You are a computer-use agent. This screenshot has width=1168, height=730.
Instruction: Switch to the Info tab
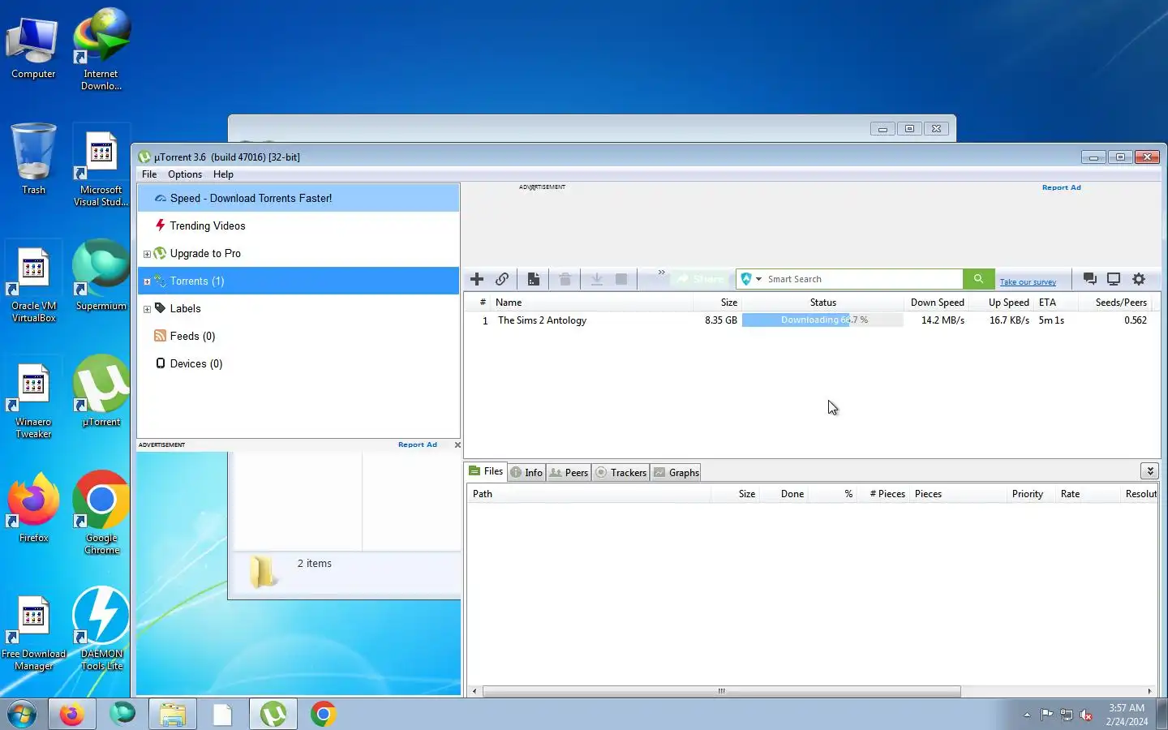526,472
